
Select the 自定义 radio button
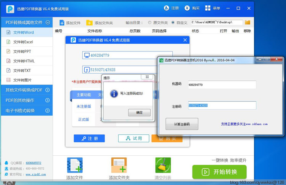(173, 22)
